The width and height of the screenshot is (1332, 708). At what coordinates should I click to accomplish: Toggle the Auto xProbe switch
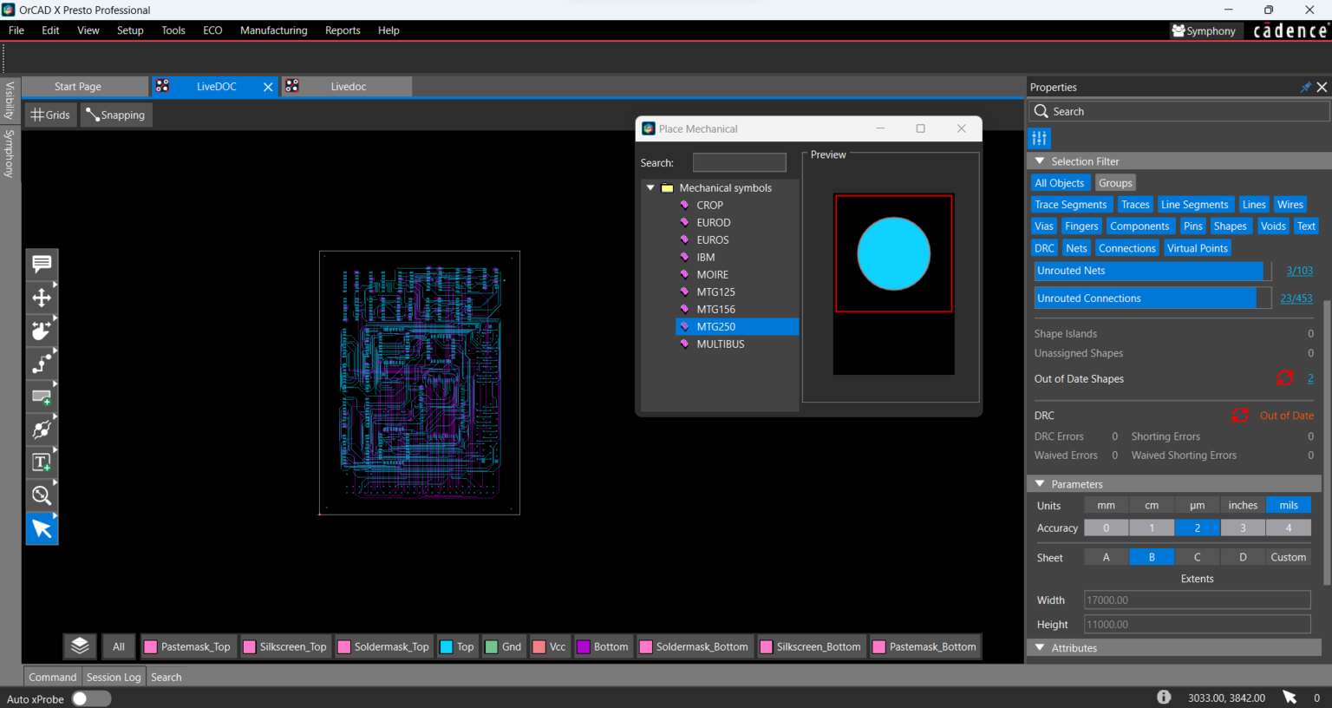pyautogui.click(x=91, y=698)
